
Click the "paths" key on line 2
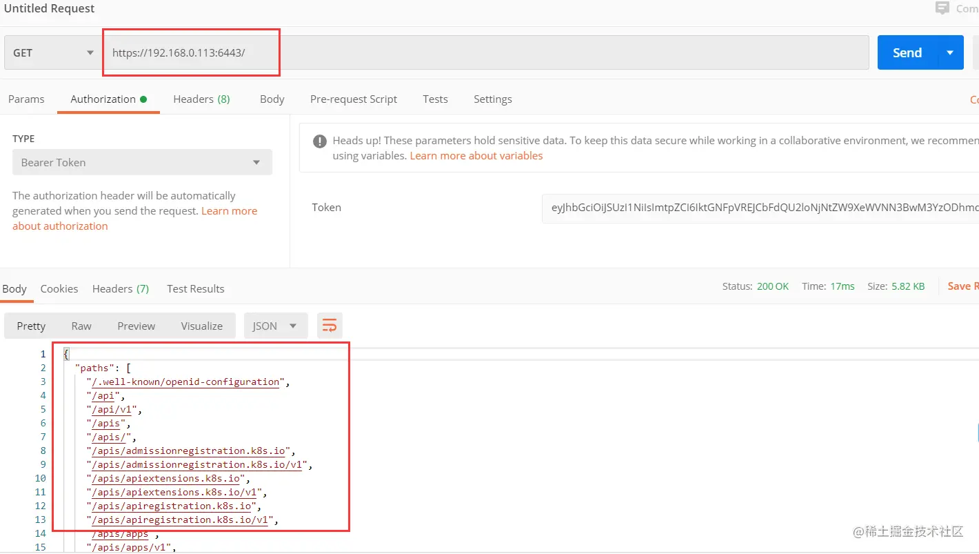point(94,368)
